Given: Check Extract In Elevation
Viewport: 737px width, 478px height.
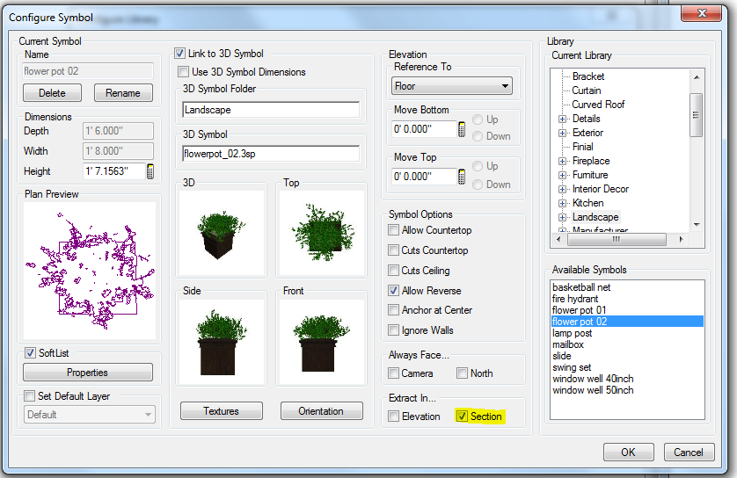Looking at the screenshot, I should (x=393, y=416).
